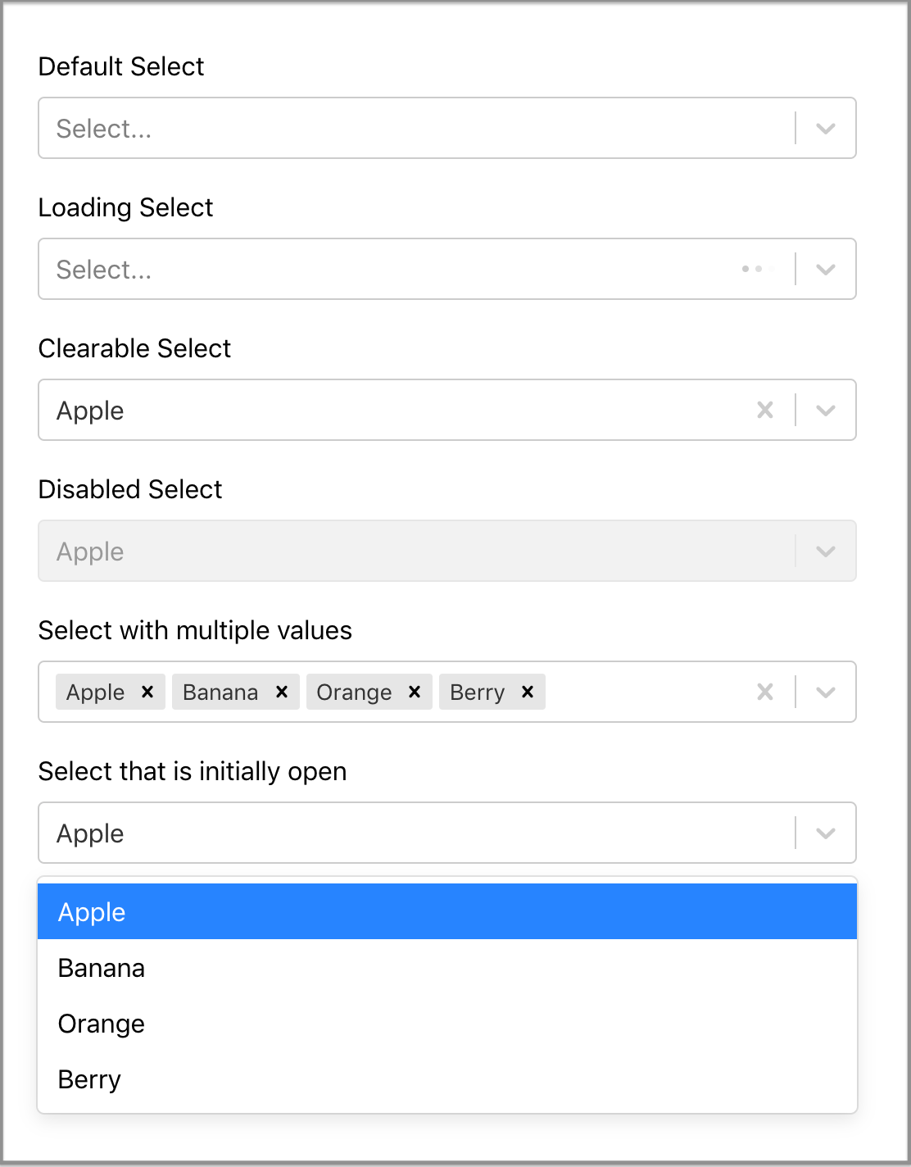Remove the Berry tag
Viewport: 911px width, 1167px height.
pyautogui.click(x=527, y=692)
